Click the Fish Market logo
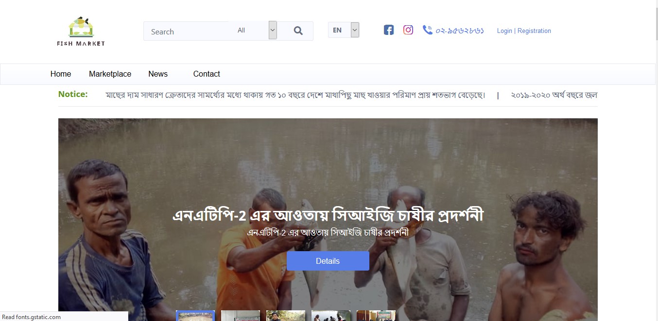The image size is (658, 321). pyautogui.click(x=81, y=32)
